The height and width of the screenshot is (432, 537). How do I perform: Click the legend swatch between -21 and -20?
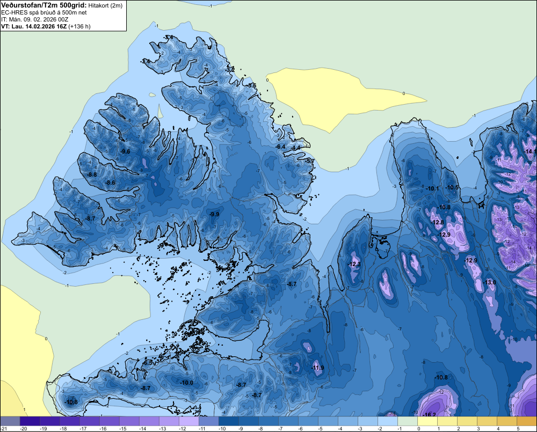click(10, 421)
